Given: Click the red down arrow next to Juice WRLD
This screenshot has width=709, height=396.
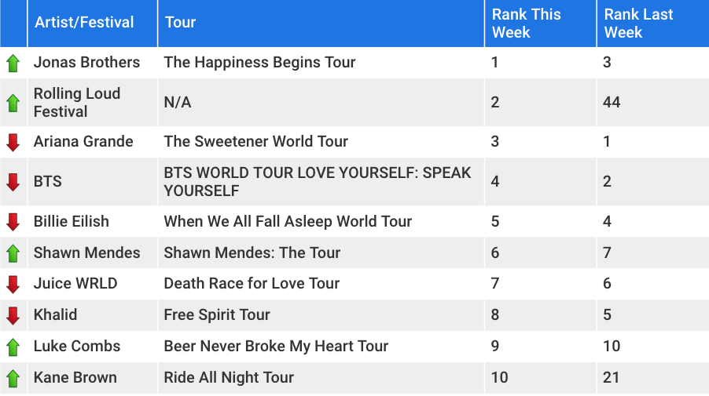Looking at the screenshot, I should tap(13, 284).
